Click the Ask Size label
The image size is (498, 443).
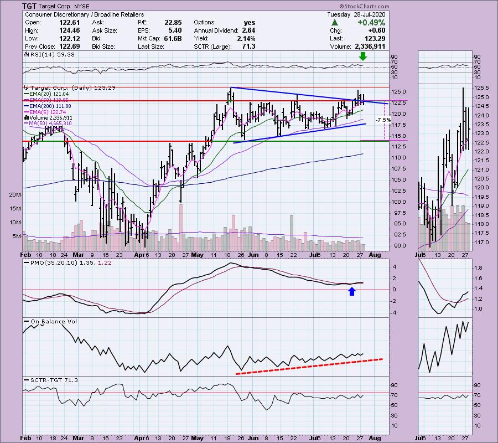click(105, 30)
